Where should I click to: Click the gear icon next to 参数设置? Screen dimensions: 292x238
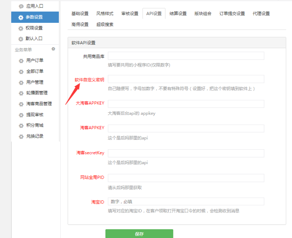[x=21, y=17]
